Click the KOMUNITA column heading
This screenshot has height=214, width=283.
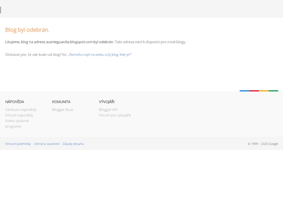point(61,102)
